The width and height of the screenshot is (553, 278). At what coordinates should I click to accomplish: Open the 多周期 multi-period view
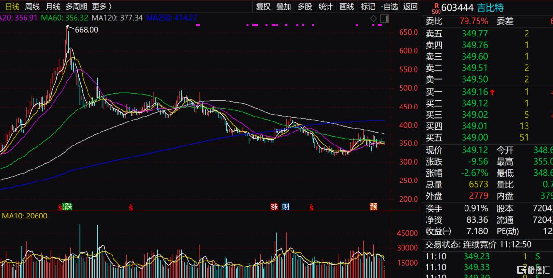tap(76, 6)
